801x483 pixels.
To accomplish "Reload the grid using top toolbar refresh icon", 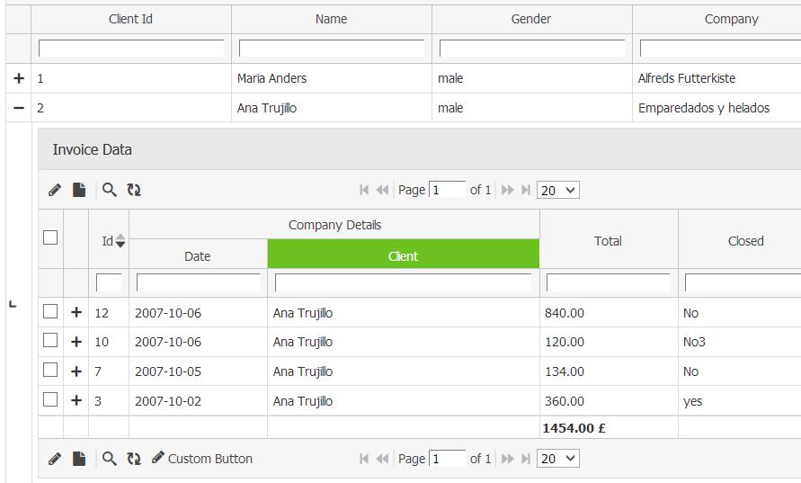I will (x=134, y=190).
